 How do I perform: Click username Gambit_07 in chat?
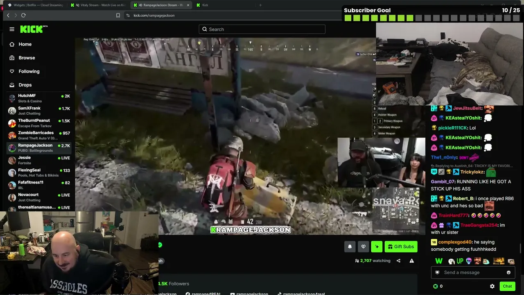point(443,182)
